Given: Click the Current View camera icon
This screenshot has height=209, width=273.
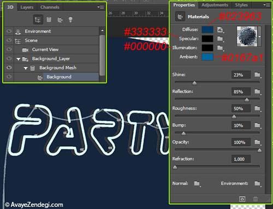Looking at the screenshot, I should [x=25, y=50].
